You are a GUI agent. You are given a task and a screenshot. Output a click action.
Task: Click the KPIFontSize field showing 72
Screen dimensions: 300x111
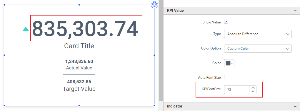237,90
